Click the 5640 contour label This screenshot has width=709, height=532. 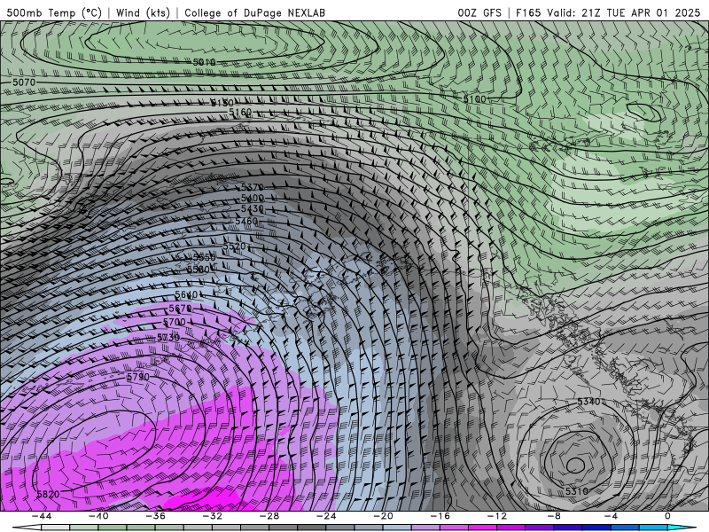[186, 295]
